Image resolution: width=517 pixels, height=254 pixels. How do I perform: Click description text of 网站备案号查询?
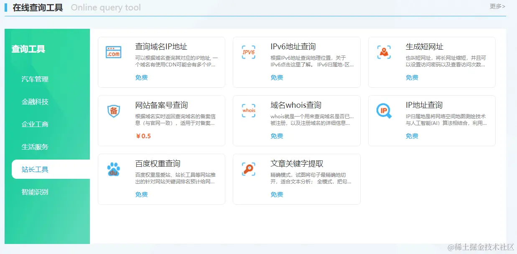pyautogui.click(x=176, y=119)
